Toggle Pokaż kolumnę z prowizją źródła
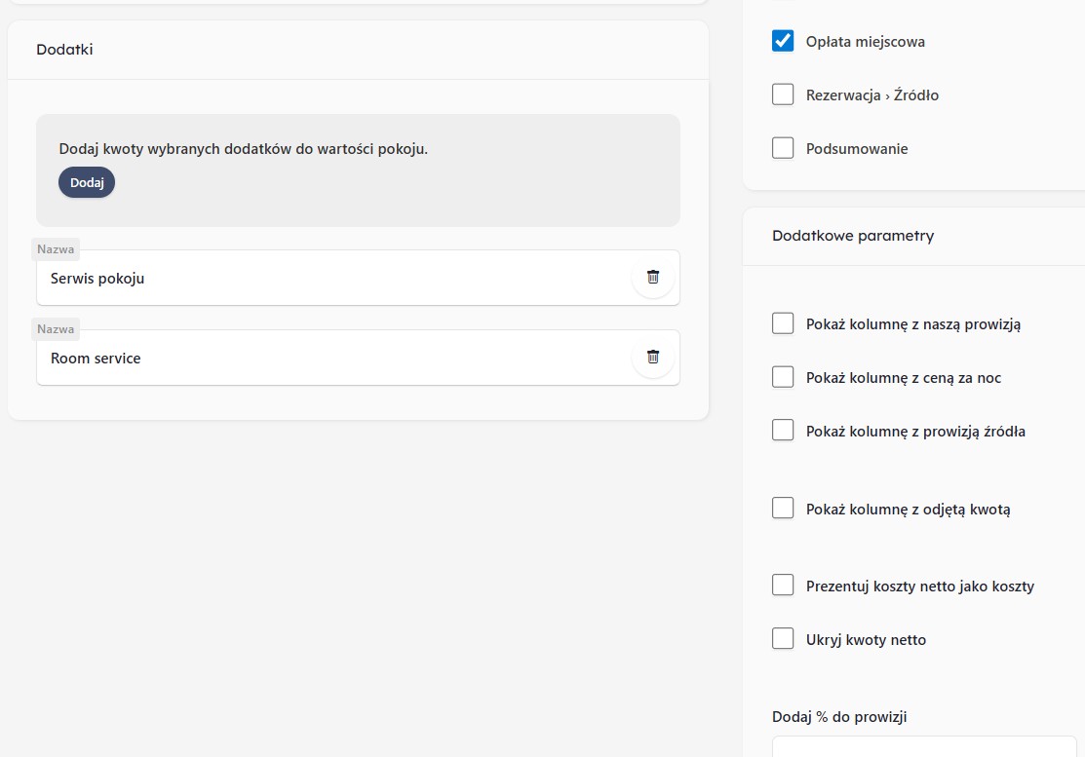This screenshot has height=757, width=1085. click(x=783, y=431)
